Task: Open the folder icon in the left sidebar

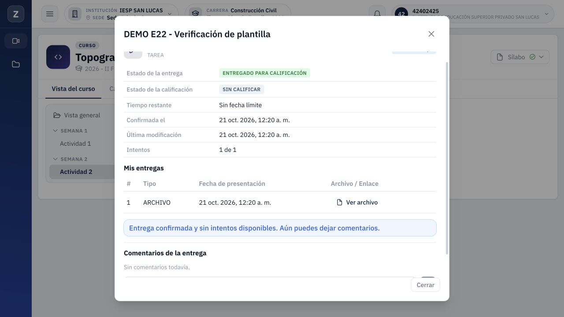Action: [x=16, y=64]
